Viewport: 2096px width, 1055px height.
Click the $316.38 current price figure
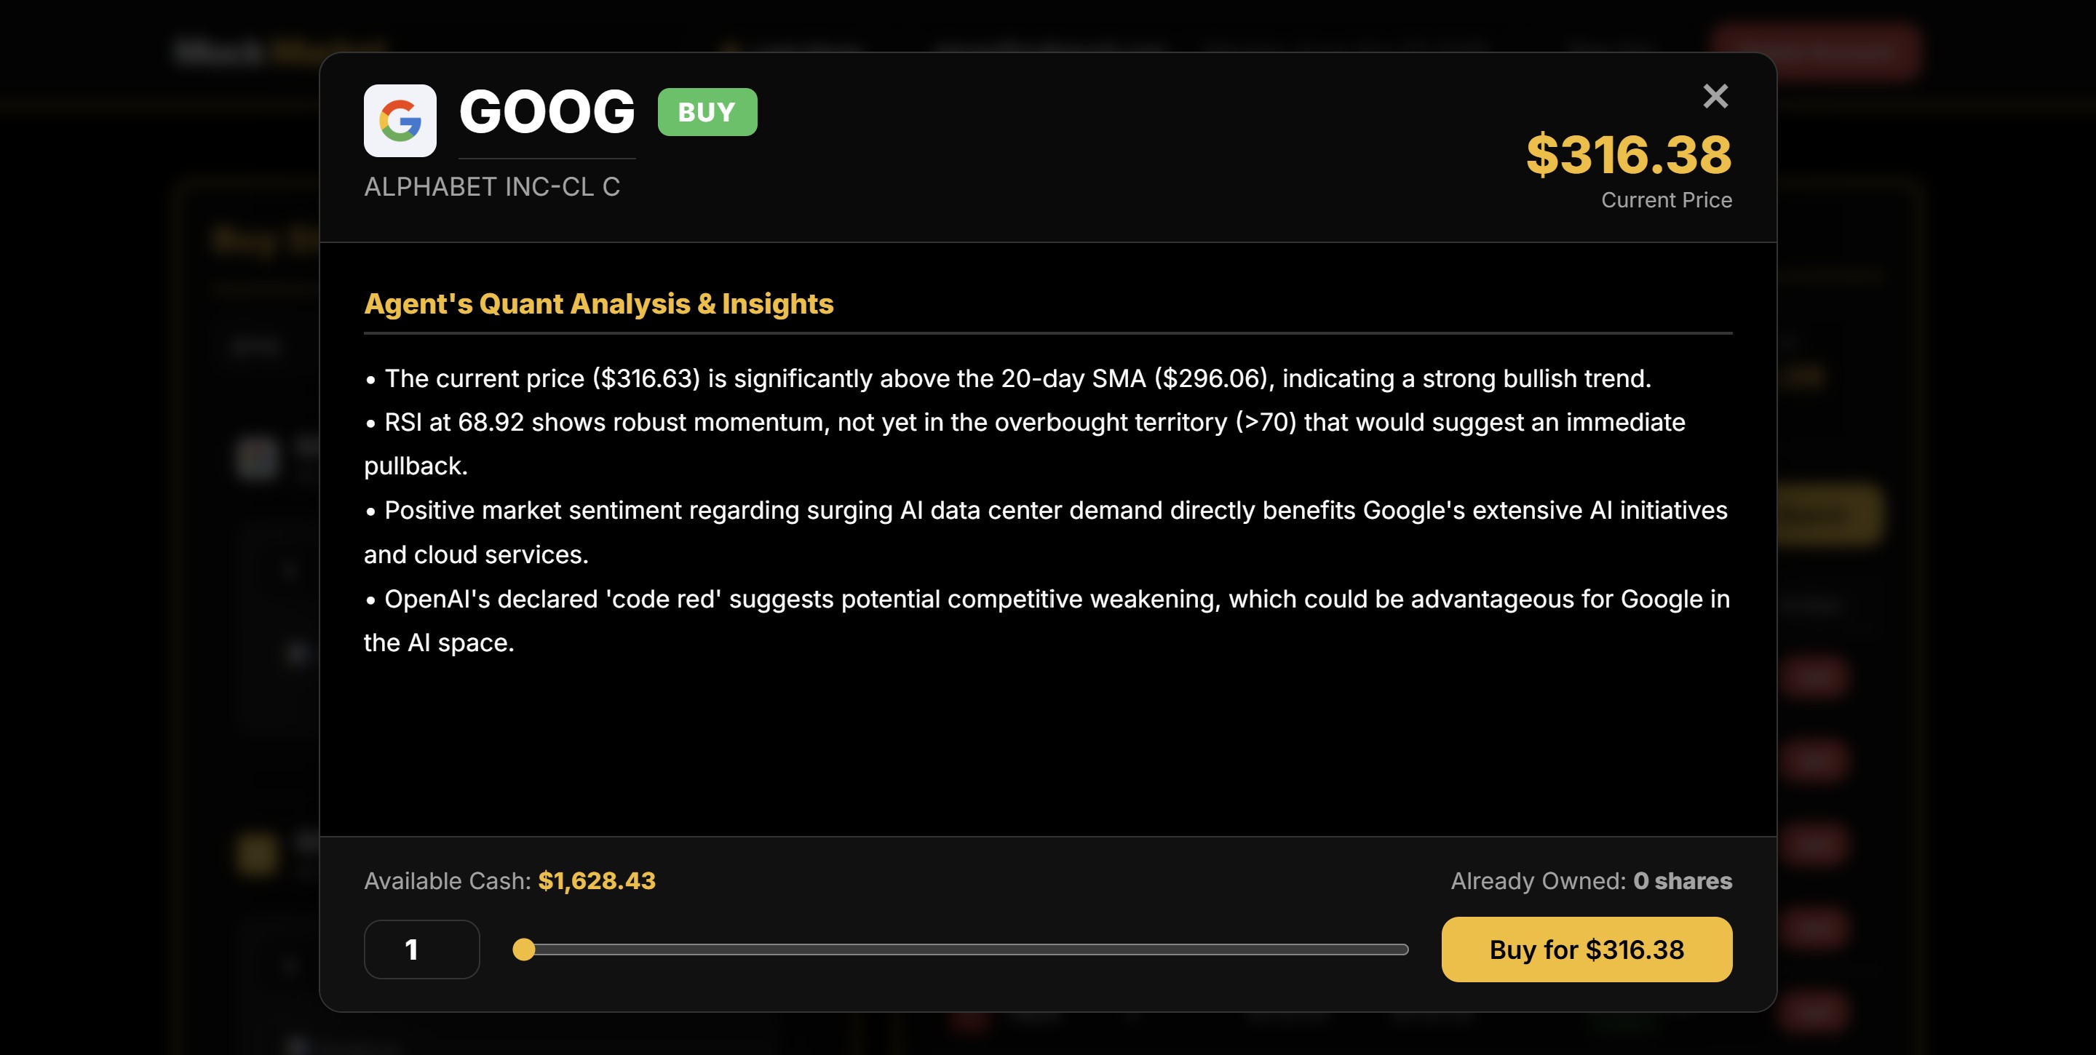(1628, 154)
